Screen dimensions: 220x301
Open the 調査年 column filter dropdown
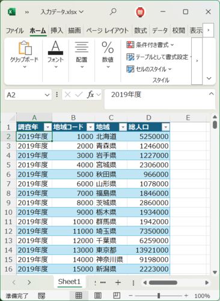click(x=47, y=127)
